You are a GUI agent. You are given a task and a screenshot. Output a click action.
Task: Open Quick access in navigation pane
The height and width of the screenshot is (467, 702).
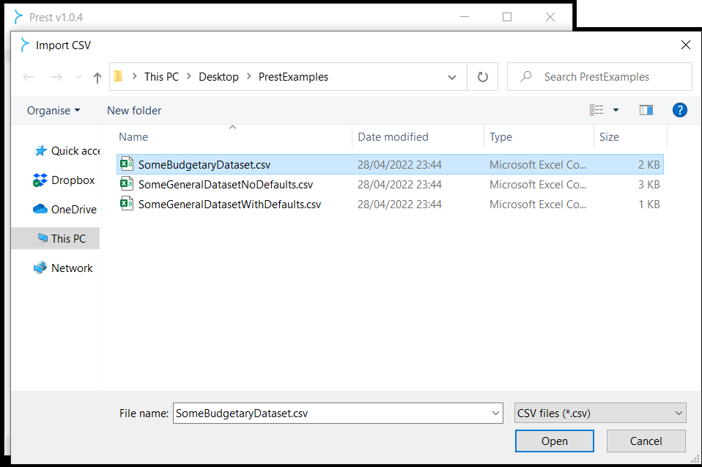[x=67, y=151]
